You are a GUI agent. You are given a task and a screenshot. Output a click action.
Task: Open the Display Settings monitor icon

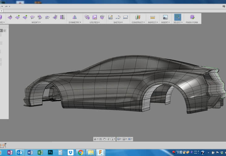click(118, 139)
